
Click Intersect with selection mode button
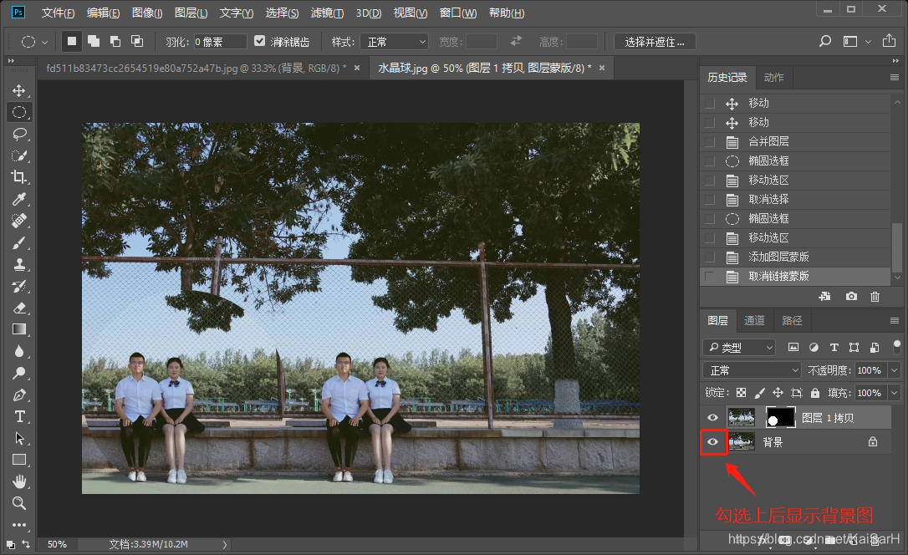[x=137, y=41]
